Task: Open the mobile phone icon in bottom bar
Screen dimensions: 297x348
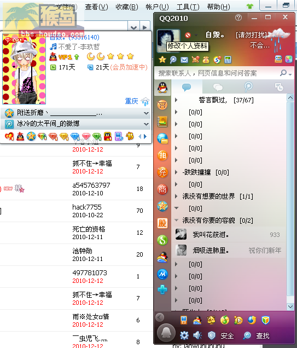Action: [184, 320]
